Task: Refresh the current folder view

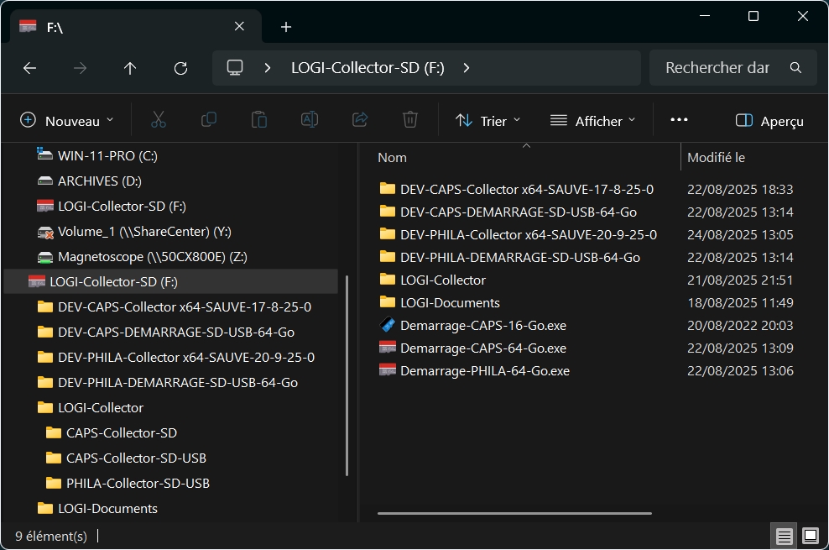Action: point(180,68)
